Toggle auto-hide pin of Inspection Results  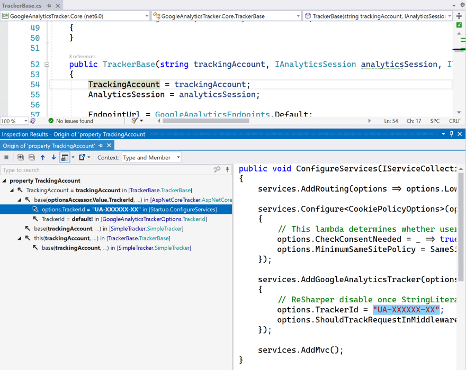[x=451, y=134]
